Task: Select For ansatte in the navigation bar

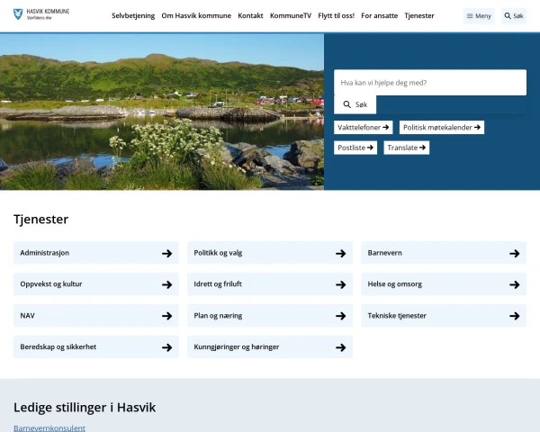Action: point(379,16)
